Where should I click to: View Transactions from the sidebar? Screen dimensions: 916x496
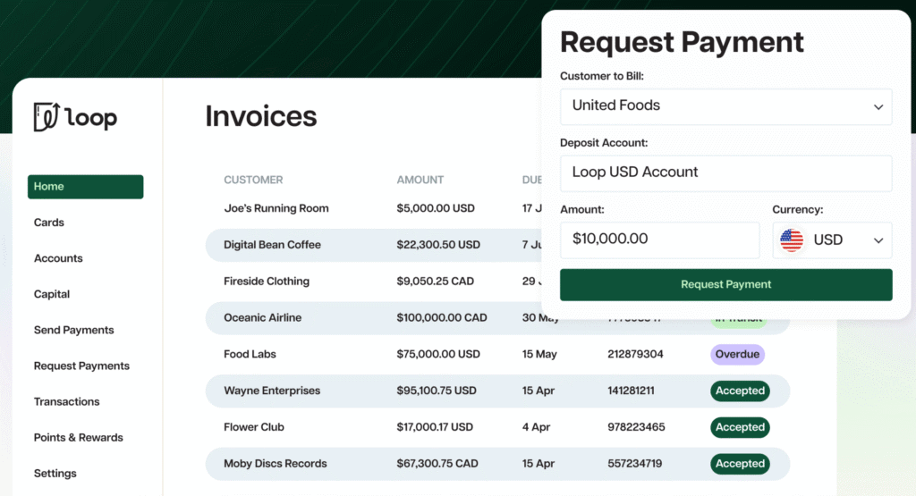pyautogui.click(x=67, y=401)
